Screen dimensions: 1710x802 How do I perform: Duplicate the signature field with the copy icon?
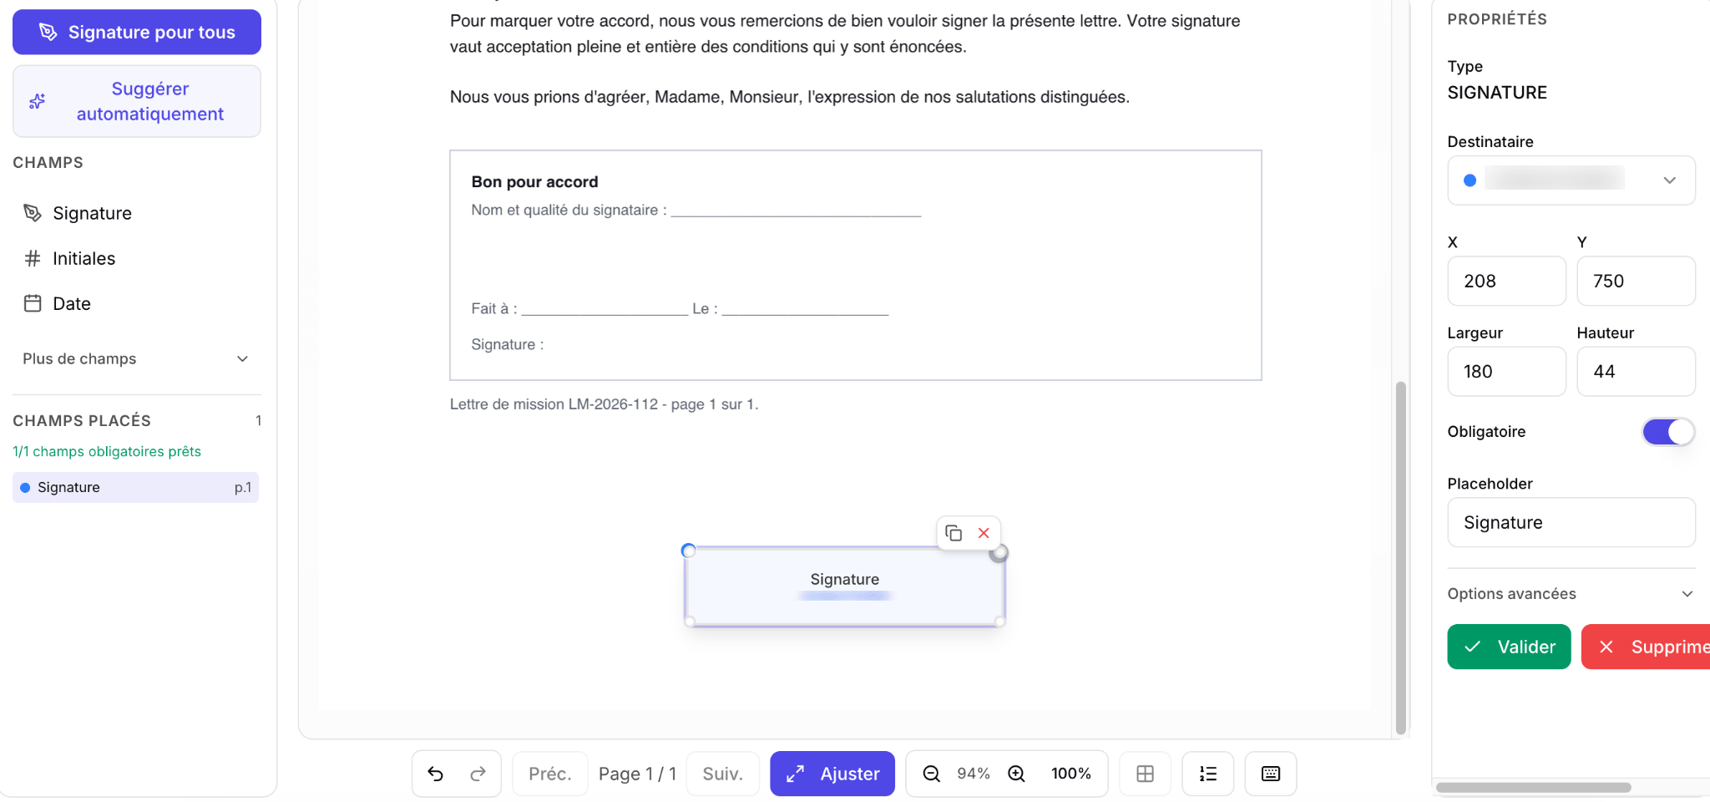tap(954, 533)
